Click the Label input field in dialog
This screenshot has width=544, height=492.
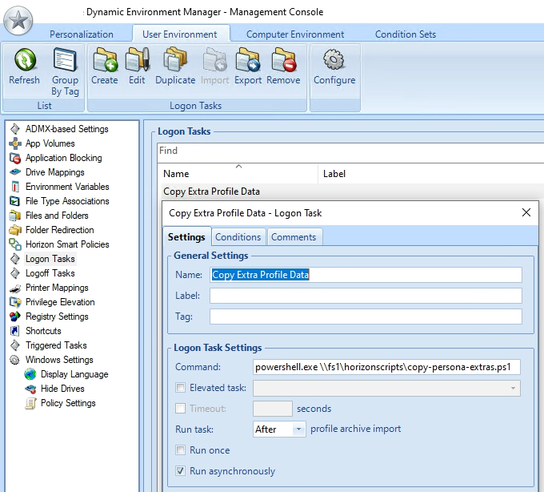click(366, 296)
